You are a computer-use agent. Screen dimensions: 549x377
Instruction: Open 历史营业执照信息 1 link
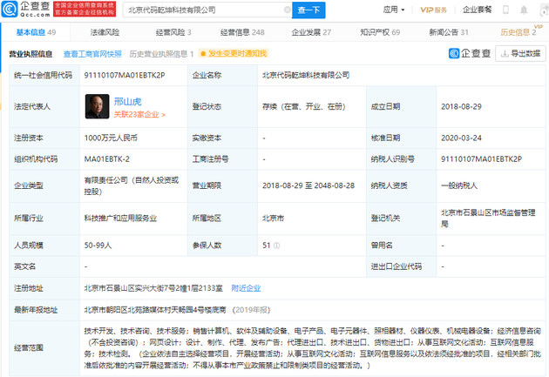161,54
